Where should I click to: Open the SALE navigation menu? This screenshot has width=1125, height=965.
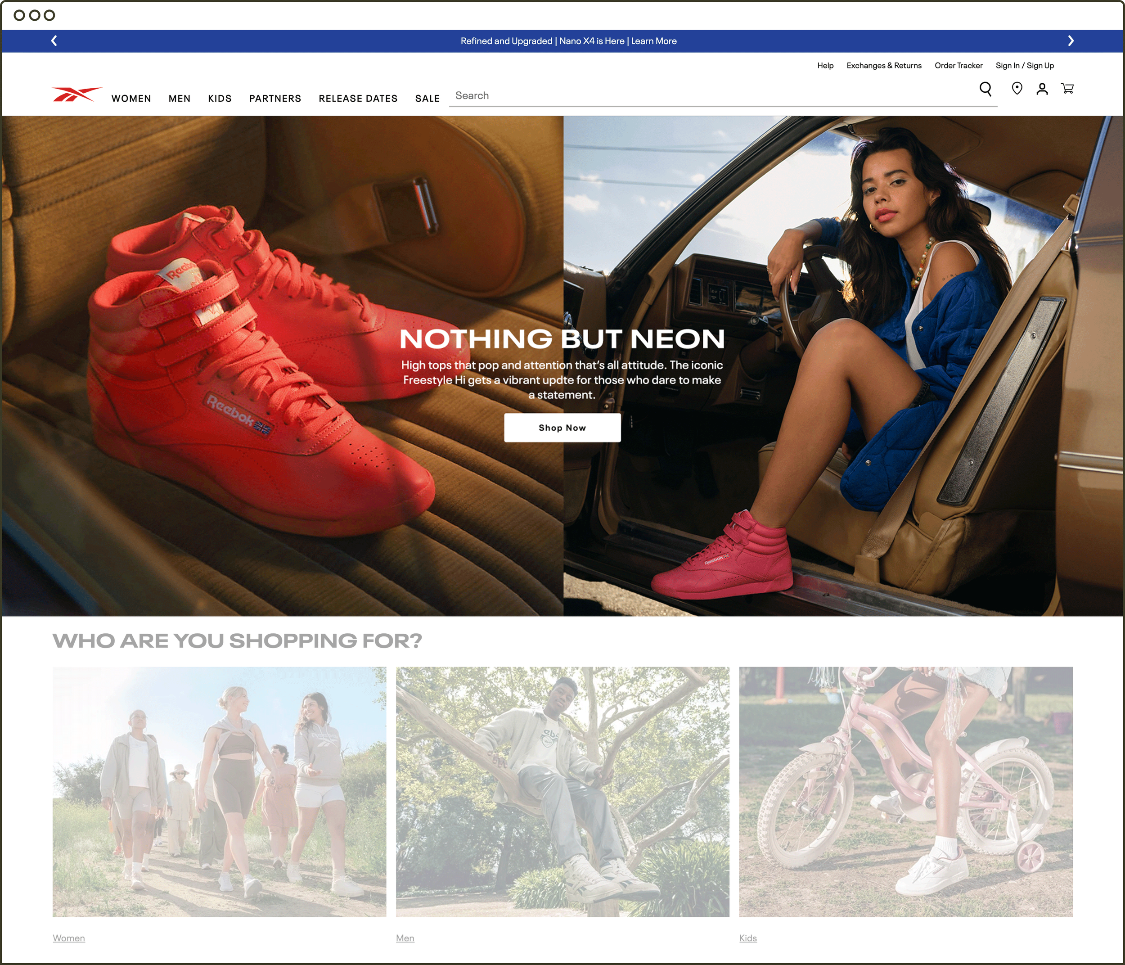tap(428, 98)
